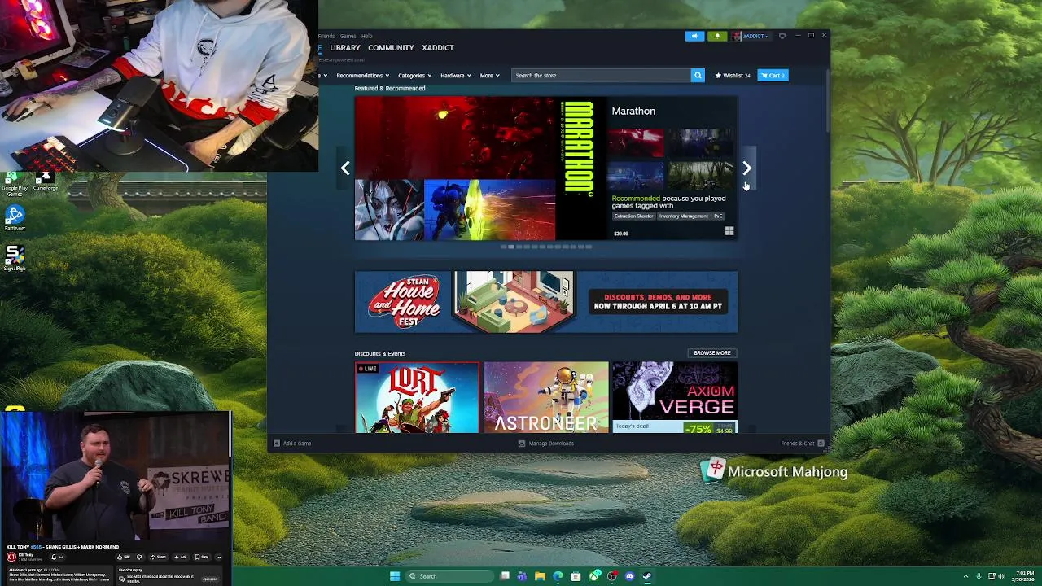
Task: Click BROWSE MORE discounts button
Action: pos(712,353)
